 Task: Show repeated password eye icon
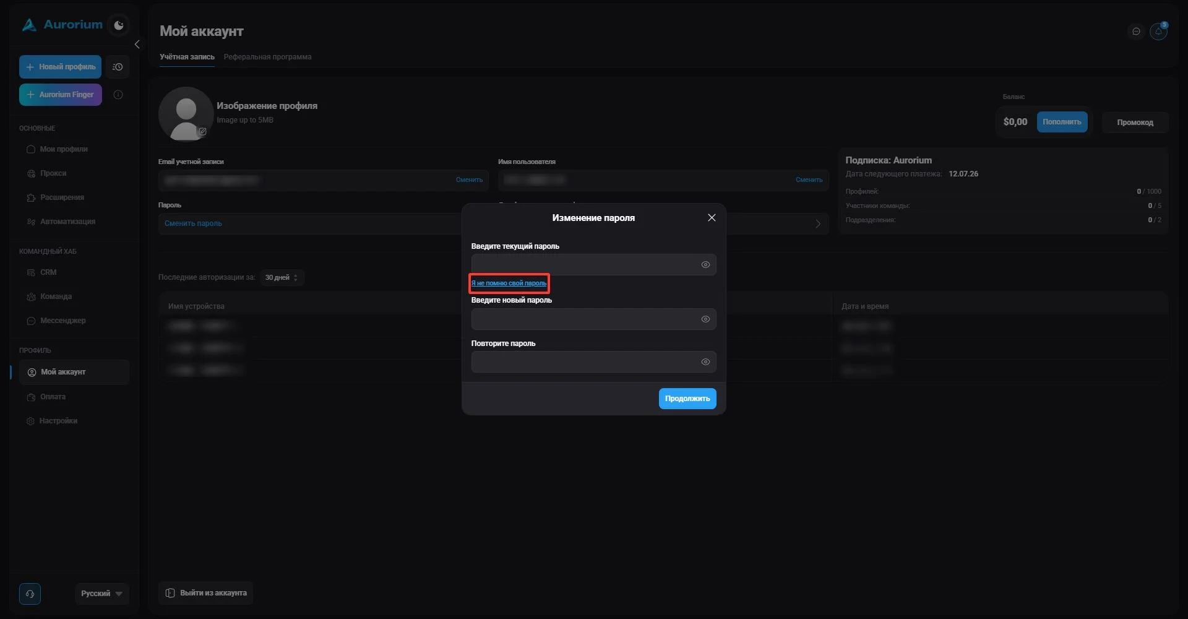point(705,362)
